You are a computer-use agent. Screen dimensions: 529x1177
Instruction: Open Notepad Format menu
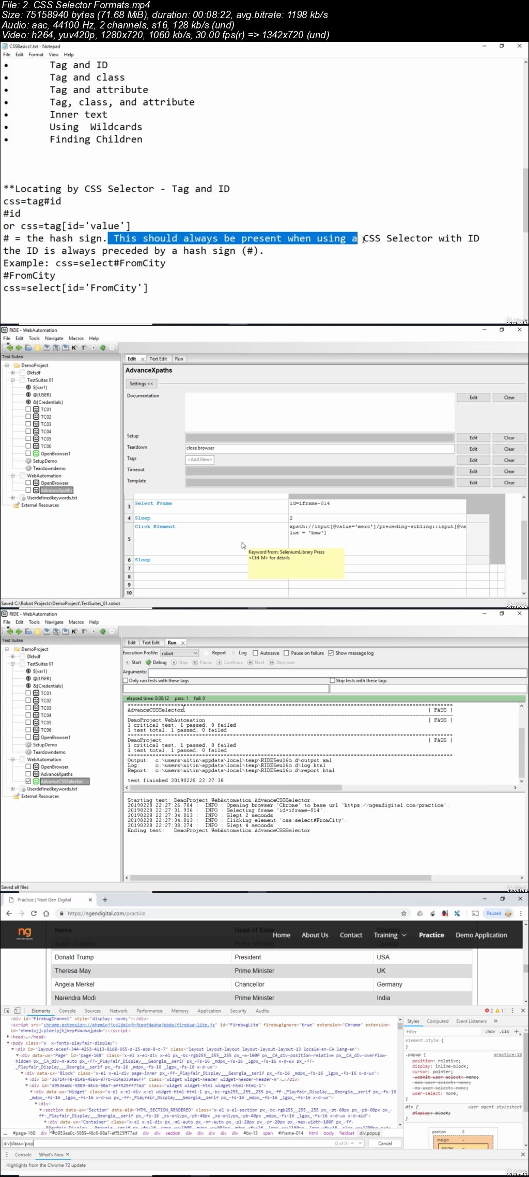(36, 54)
